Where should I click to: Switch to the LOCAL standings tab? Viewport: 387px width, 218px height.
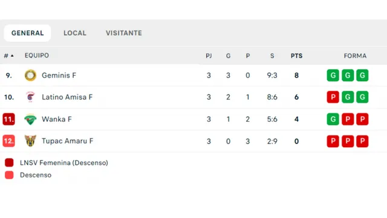coord(75,33)
